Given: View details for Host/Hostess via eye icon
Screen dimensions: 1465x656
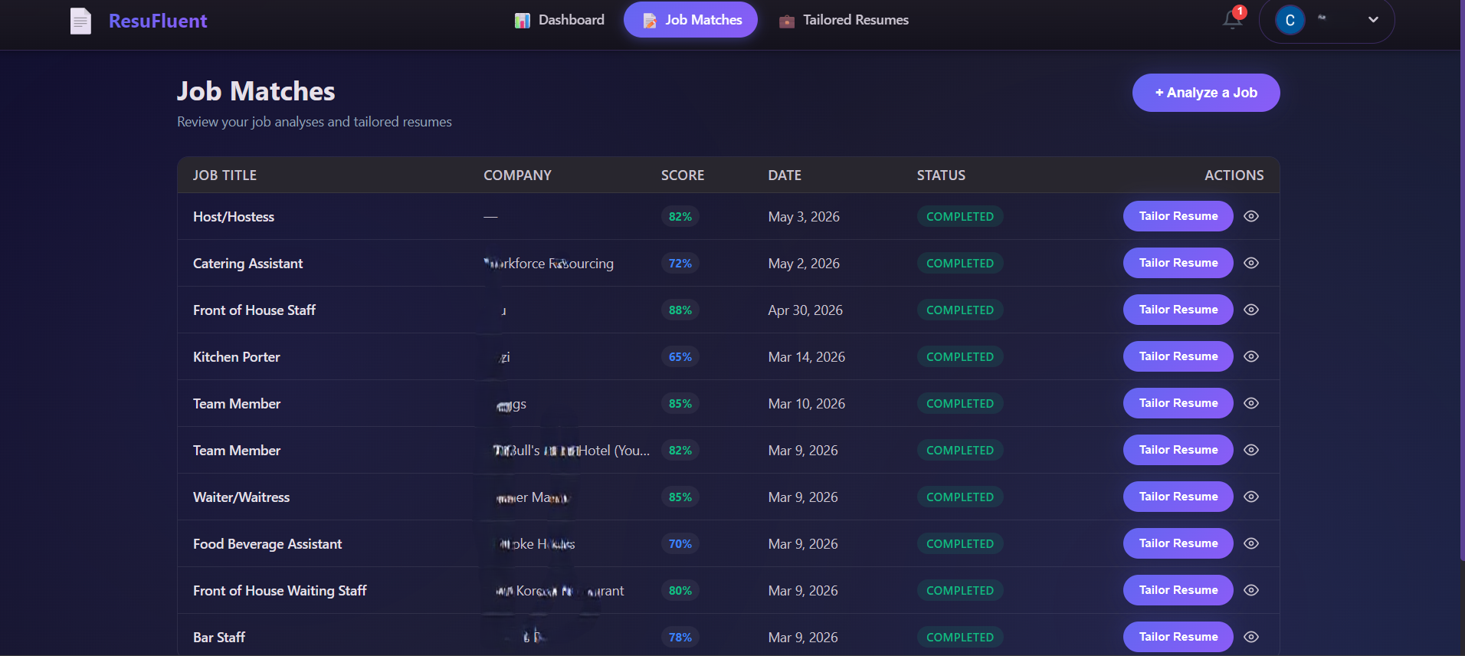Looking at the screenshot, I should coord(1251,216).
